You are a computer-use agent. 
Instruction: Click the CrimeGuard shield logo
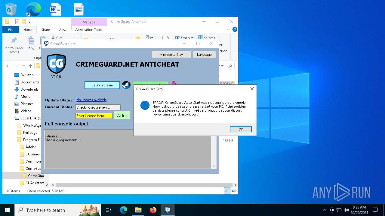coord(56,64)
